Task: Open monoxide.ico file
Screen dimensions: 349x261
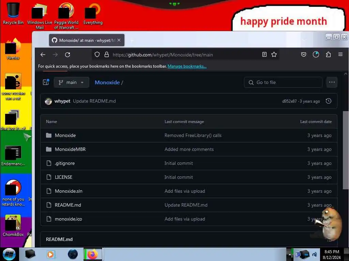Action: (x=68, y=219)
